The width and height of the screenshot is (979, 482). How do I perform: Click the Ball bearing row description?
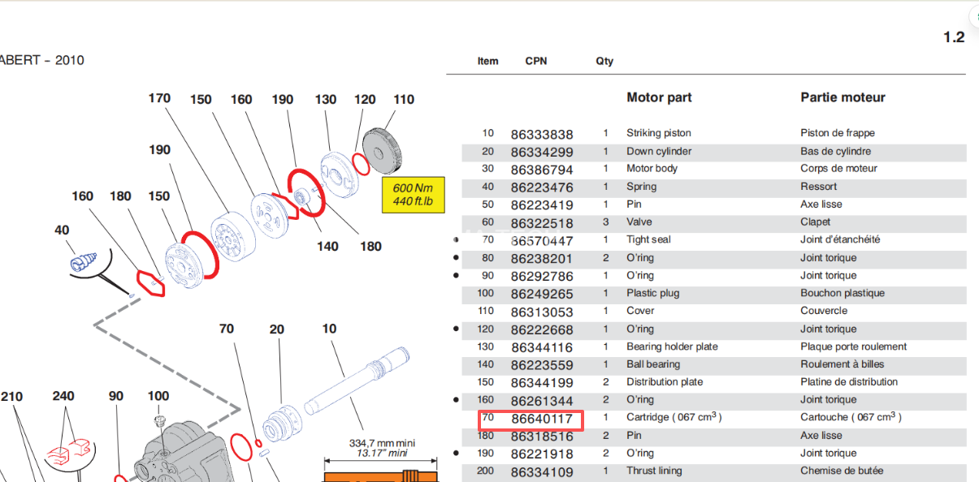click(652, 364)
